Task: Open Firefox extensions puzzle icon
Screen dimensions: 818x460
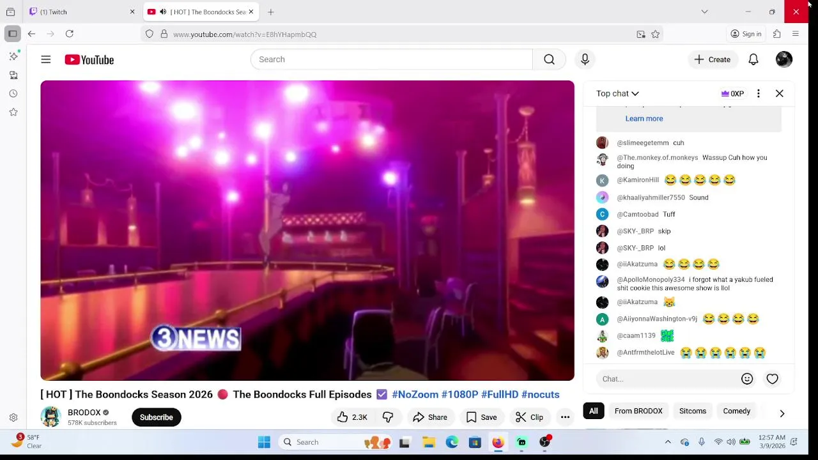Action: [777, 34]
